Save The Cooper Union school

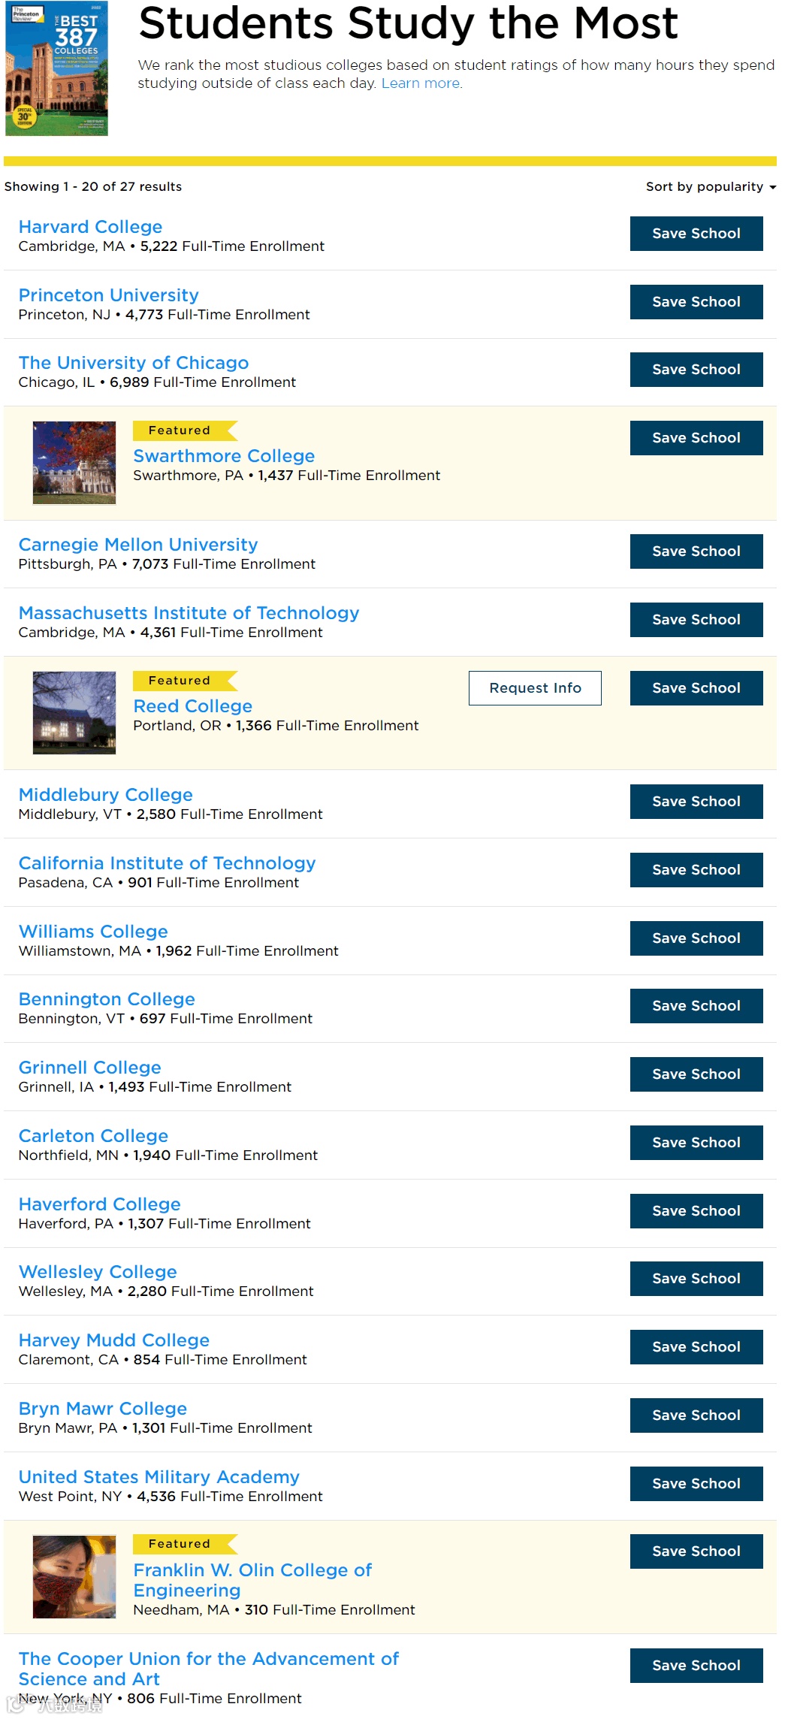[696, 1666]
